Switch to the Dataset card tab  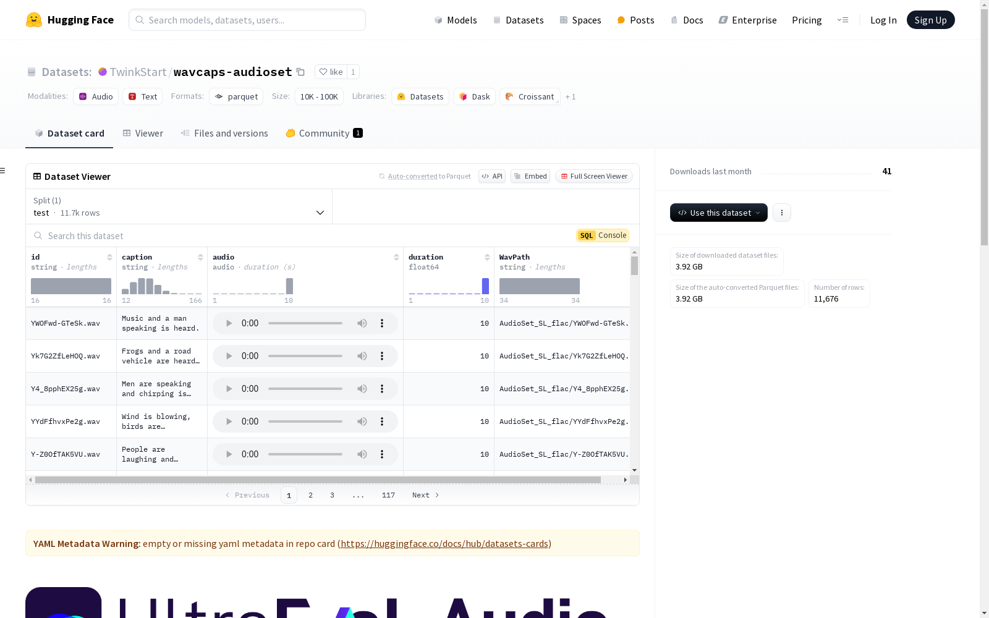69,133
